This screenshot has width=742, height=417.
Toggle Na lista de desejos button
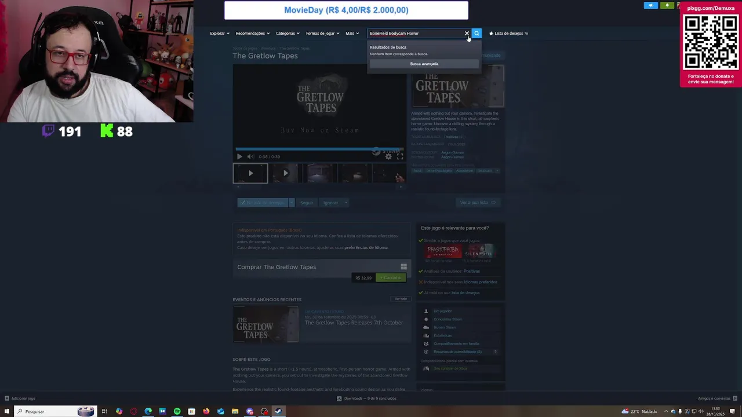click(263, 203)
